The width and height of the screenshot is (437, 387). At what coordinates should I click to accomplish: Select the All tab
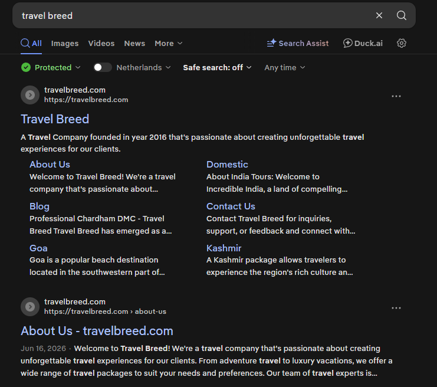(31, 44)
